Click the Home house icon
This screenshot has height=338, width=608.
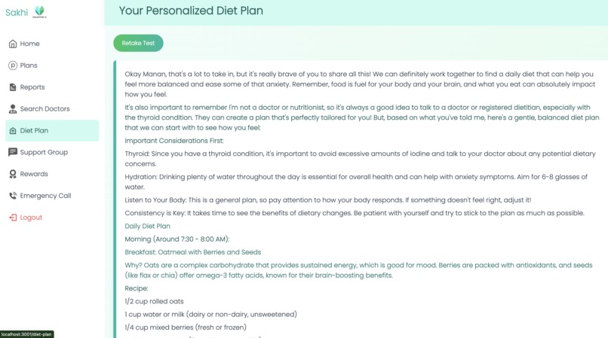[x=13, y=44]
